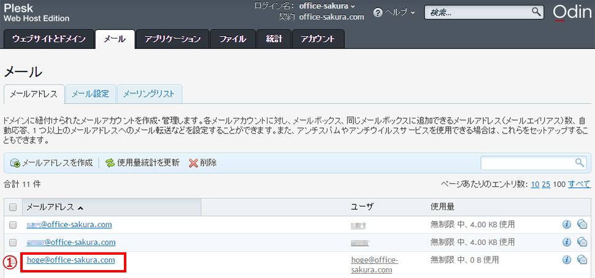Tick checkbox for first office-sakura.com address row
Screen dimensions: 595x278
[x=13, y=225]
